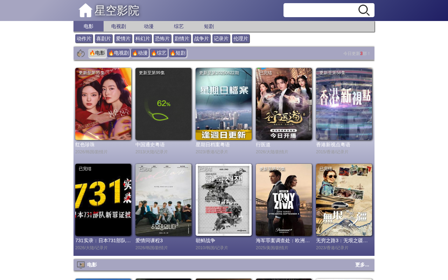Click the 更新至第95集 badge on 红色珍珠
The height and width of the screenshot is (280, 448).
point(92,73)
